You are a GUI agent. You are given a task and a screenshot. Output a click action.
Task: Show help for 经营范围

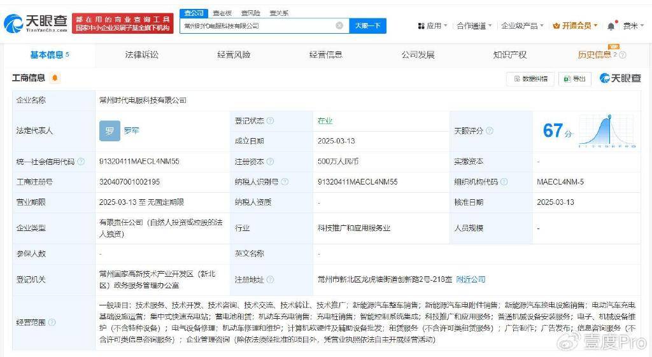[52, 322]
